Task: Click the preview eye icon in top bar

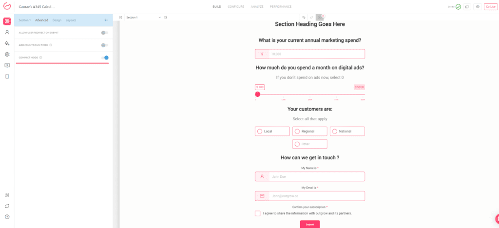Action: tap(478, 7)
